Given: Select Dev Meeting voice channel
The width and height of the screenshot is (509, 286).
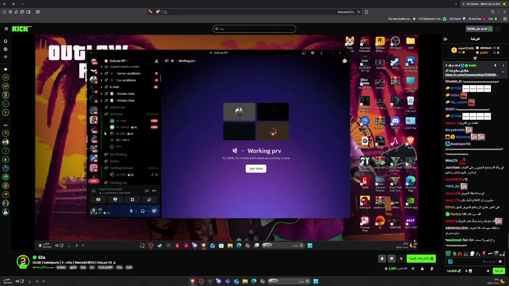Looking at the screenshot, I should click(118, 154).
